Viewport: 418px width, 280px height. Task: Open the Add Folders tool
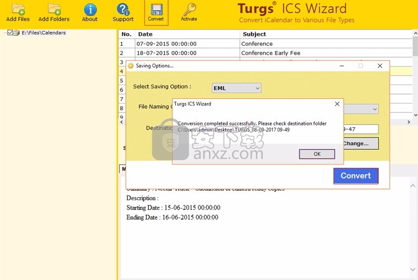[x=54, y=13]
